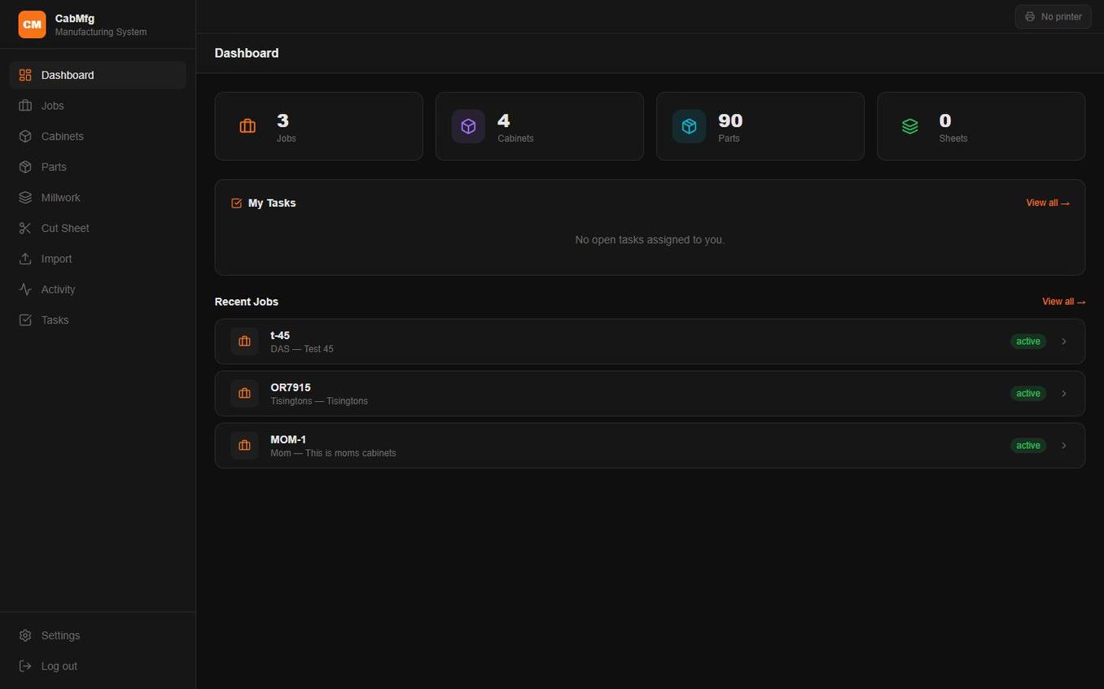
Task: Click the CM logo for CabMfg
Action: [32, 24]
